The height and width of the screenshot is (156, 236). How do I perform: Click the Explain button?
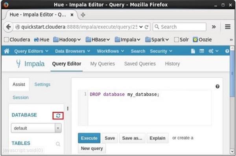pyautogui.click(x=157, y=138)
